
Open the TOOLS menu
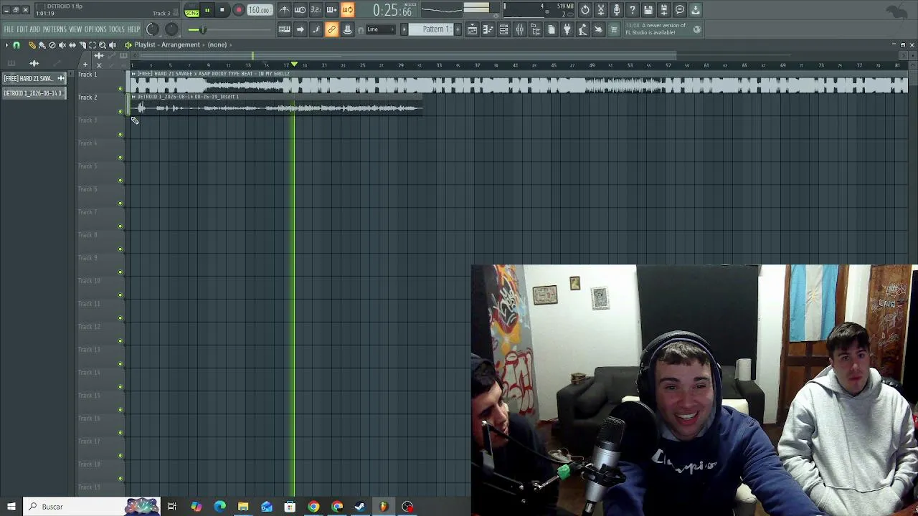click(116, 29)
